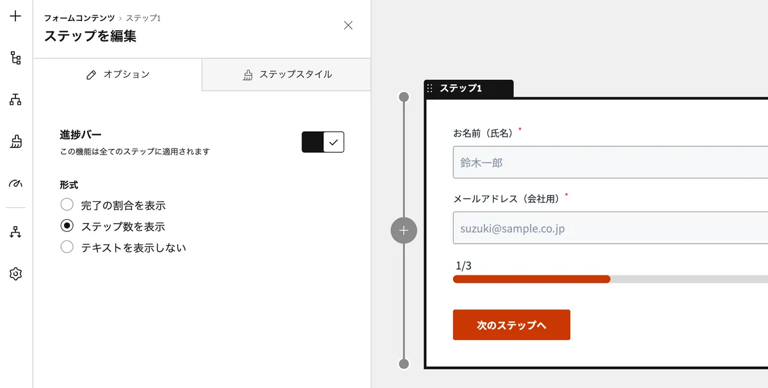Click the gray plus circle between steps
768x388 pixels.
[403, 230]
